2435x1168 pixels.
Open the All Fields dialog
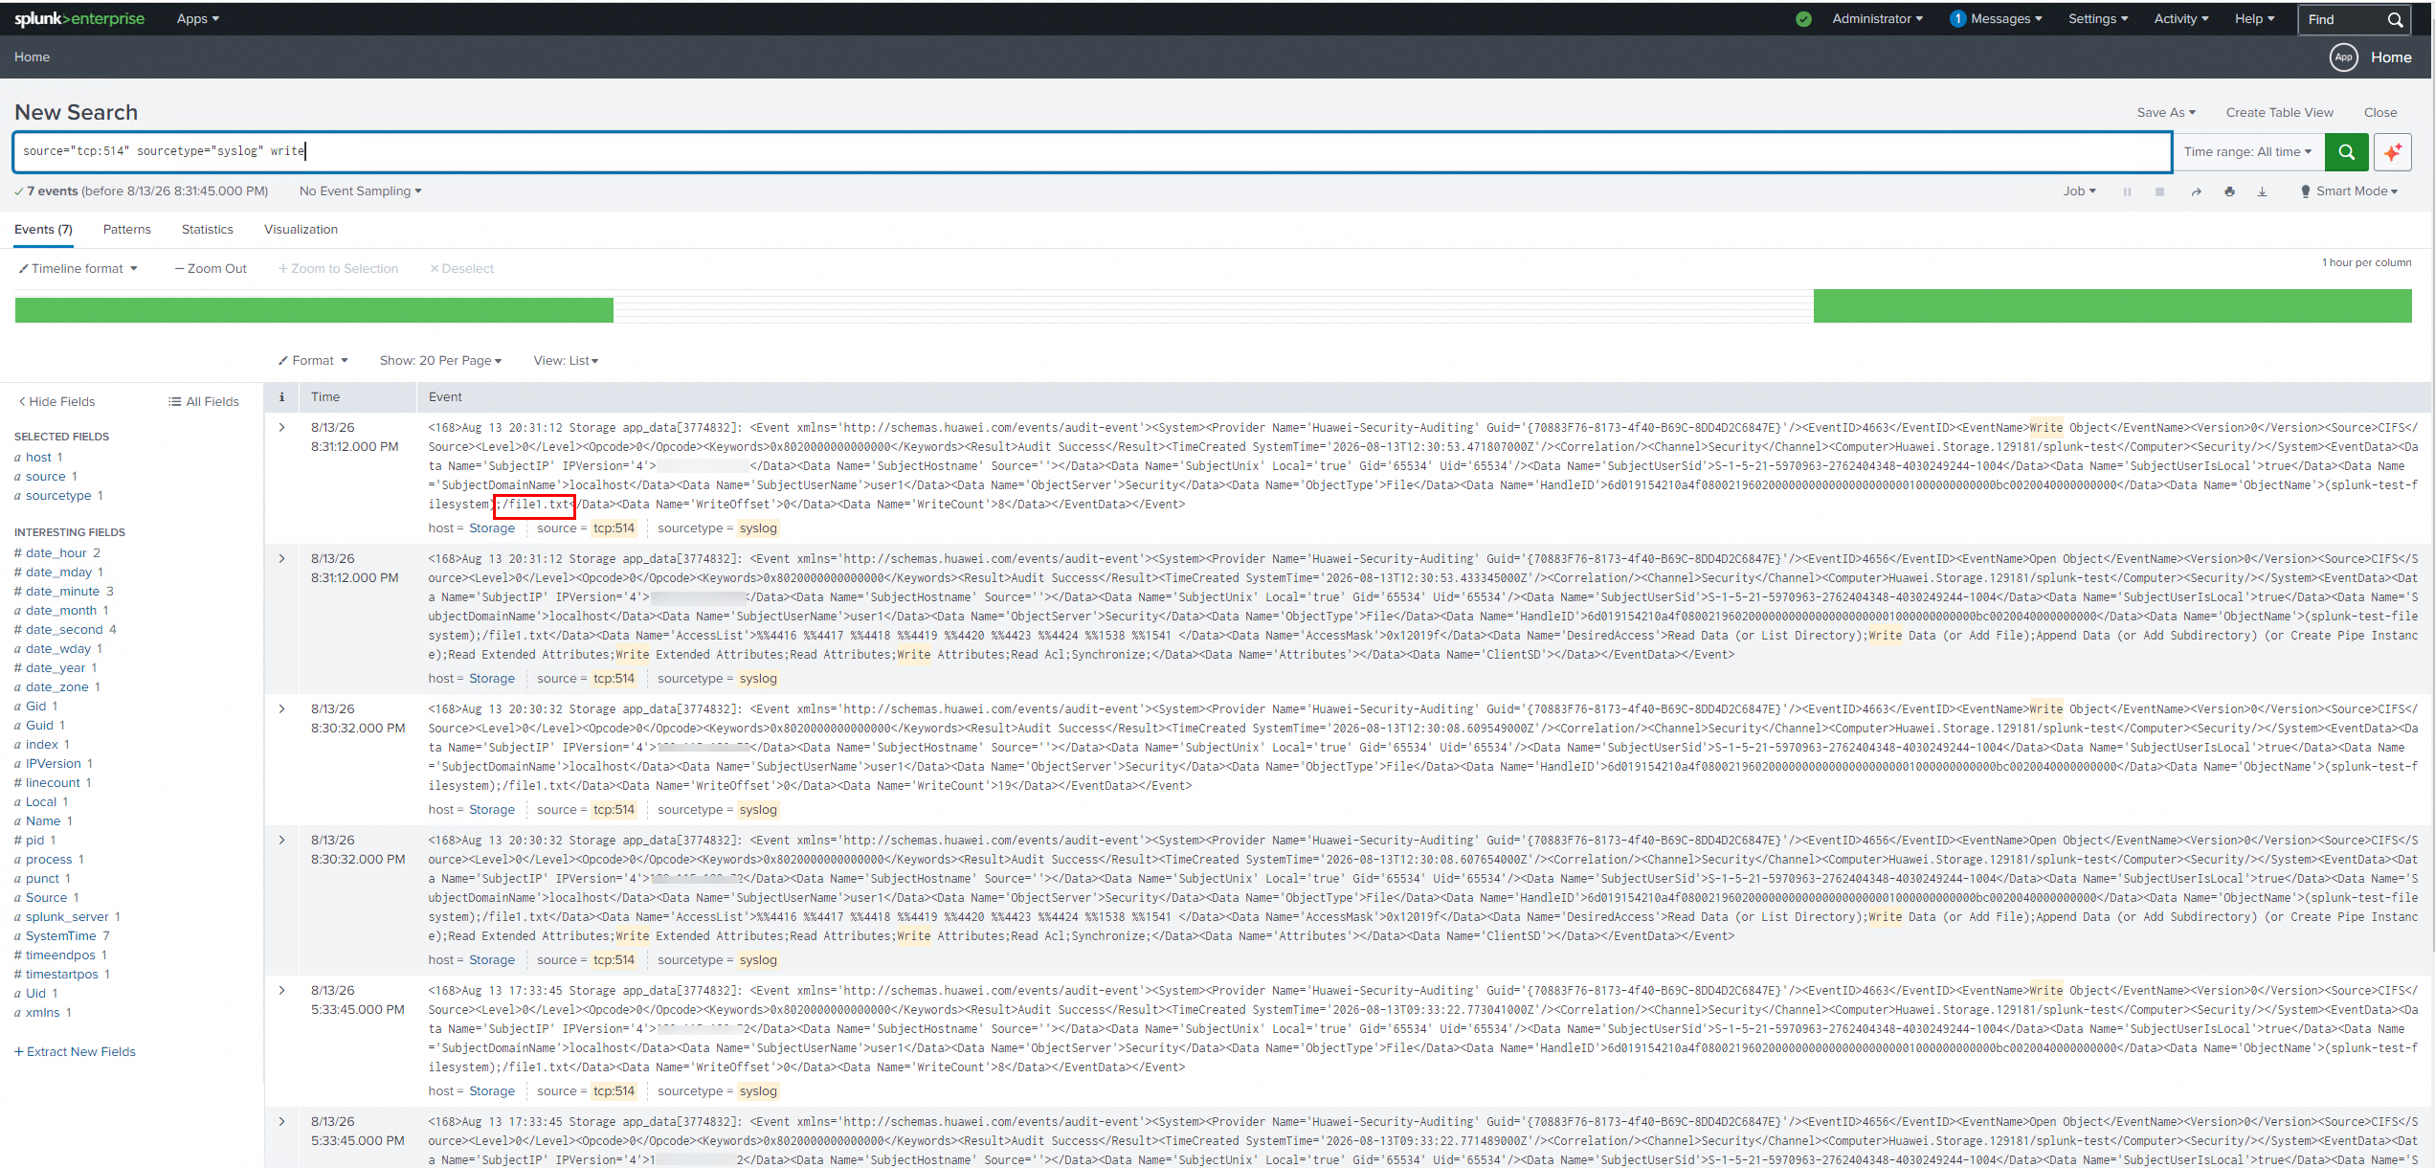(x=204, y=402)
